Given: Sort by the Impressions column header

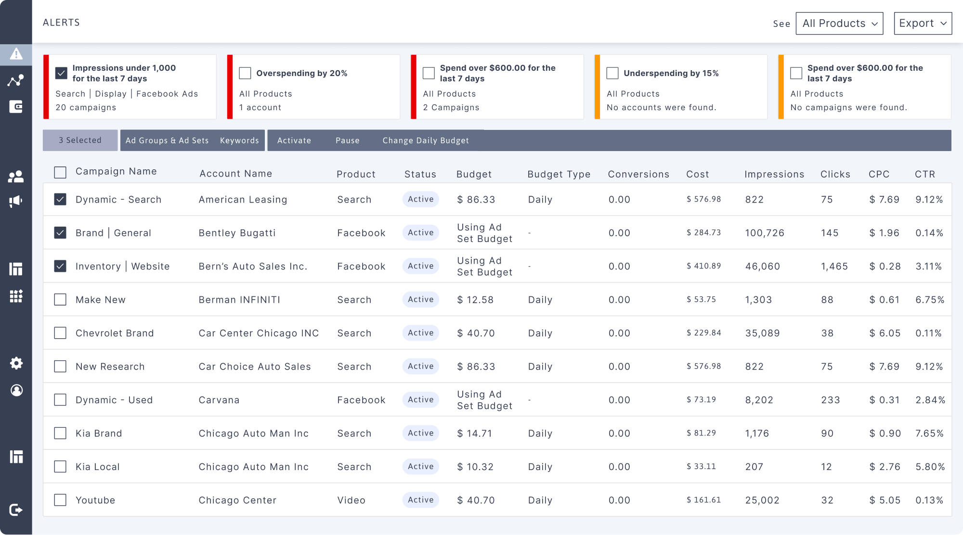Looking at the screenshot, I should (x=774, y=174).
